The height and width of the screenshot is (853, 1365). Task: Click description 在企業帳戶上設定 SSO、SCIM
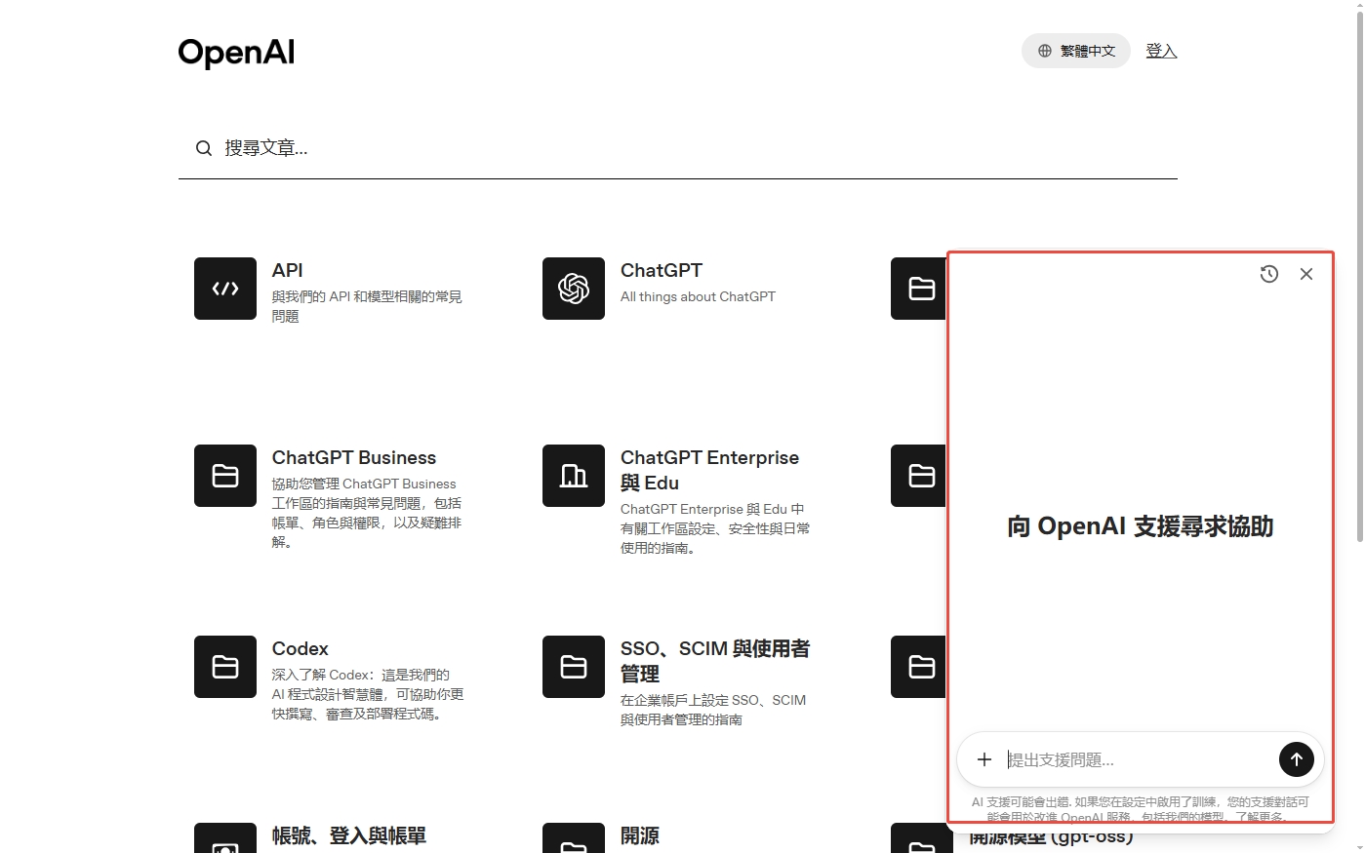(713, 710)
